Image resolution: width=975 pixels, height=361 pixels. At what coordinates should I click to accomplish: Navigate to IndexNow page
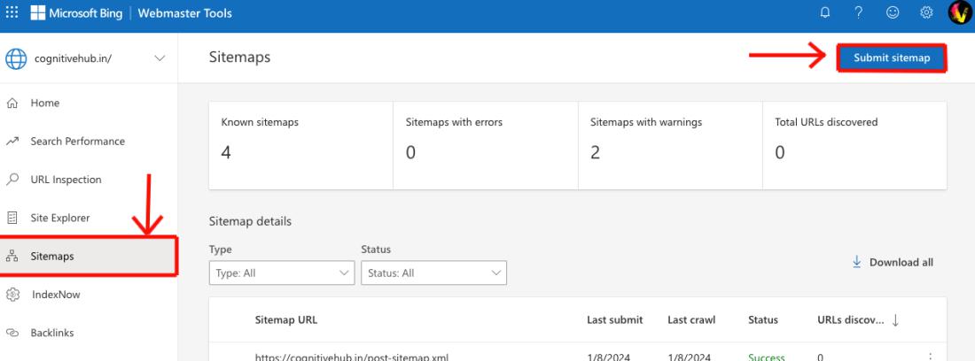point(56,295)
